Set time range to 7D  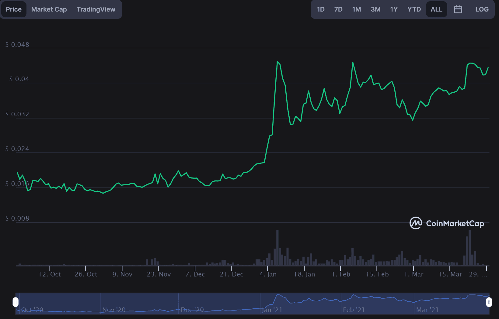coord(338,9)
